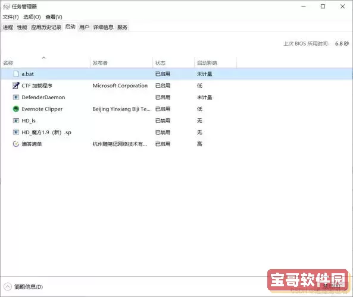The height and width of the screenshot is (297, 353).
Task: Click the HD_ls row icon
Action: (16, 121)
